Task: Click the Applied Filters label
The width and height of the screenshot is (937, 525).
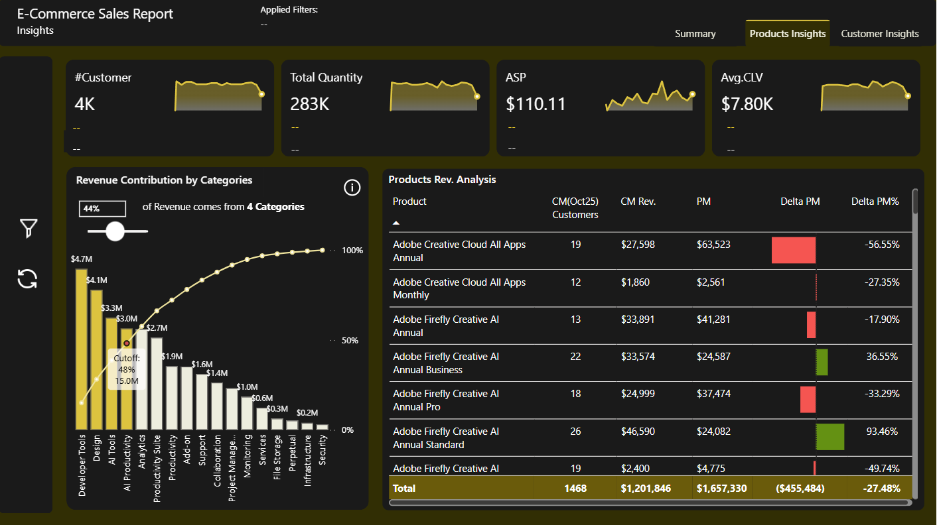Action: 289,10
